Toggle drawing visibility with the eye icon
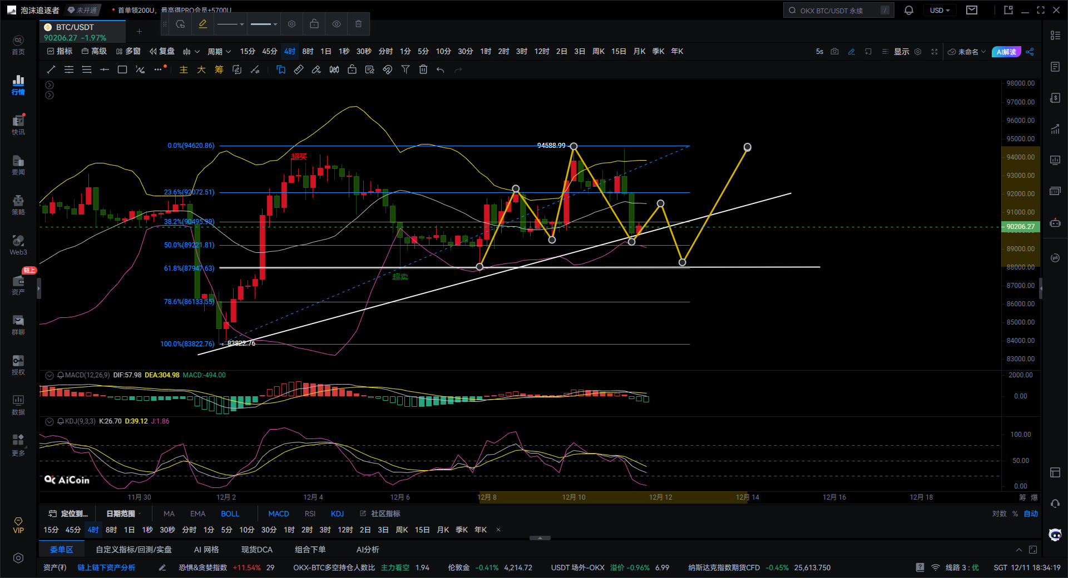Screen dimensions: 1068x578 (337, 24)
